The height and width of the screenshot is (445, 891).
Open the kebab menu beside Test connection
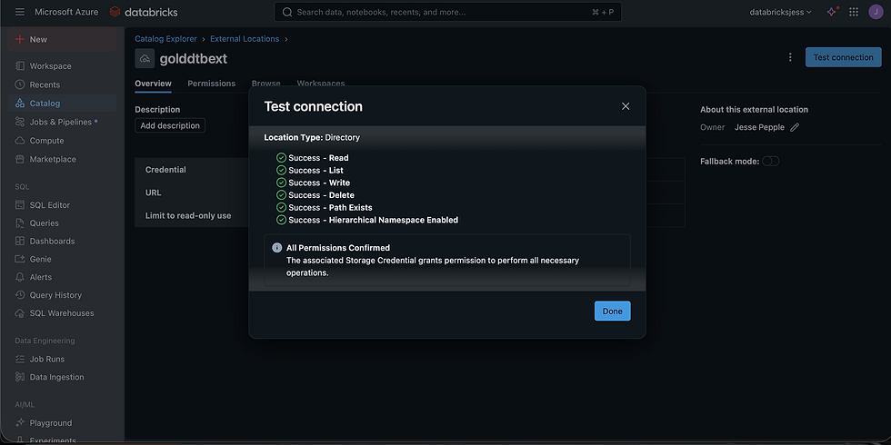click(790, 57)
